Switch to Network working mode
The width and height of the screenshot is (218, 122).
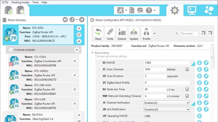[209, 11]
